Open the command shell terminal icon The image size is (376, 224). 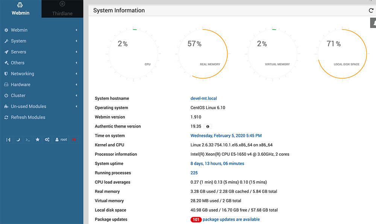[28, 140]
